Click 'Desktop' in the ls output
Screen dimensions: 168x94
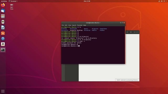(x=64, y=29)
